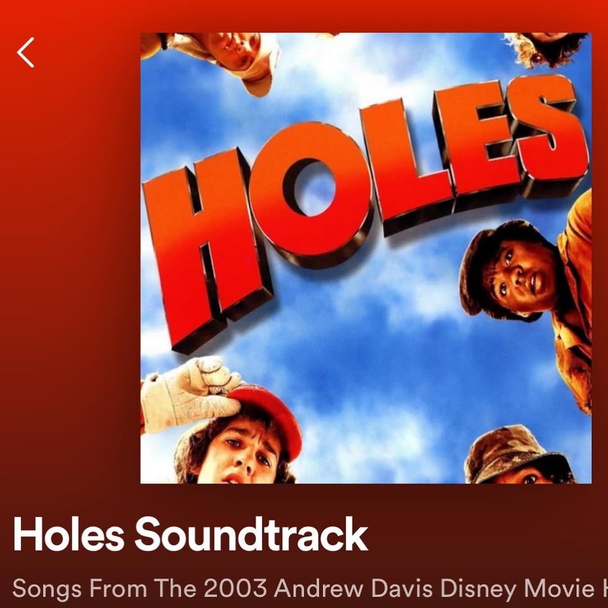
Task: Go back using the left chevron arrow
Action: [x=25, y=52]
